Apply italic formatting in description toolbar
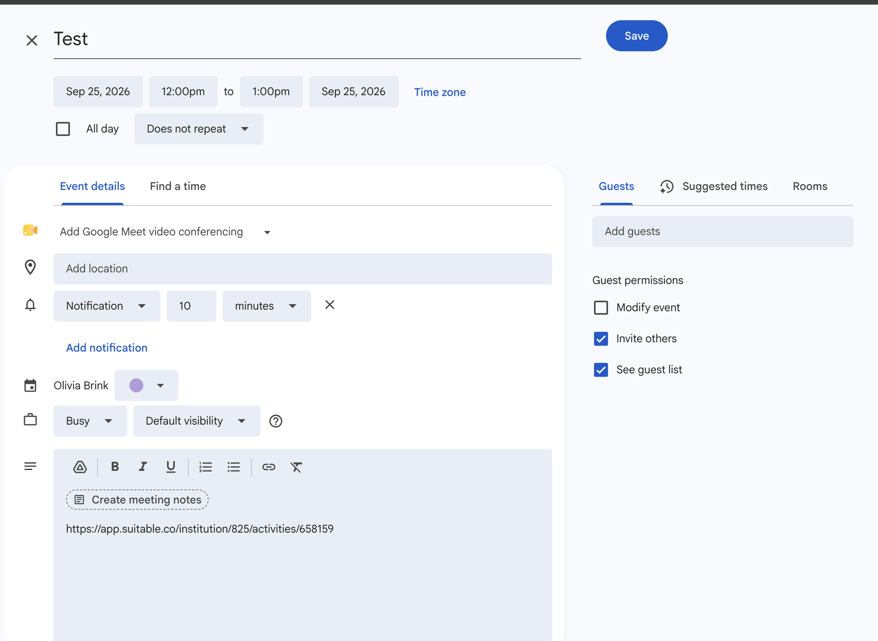878x641 pixels. (143, 467)
